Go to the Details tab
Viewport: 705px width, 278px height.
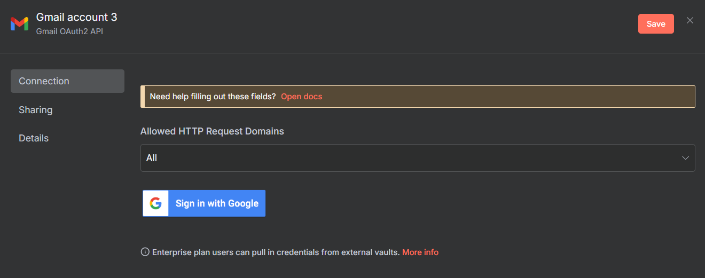click(34, 138)
